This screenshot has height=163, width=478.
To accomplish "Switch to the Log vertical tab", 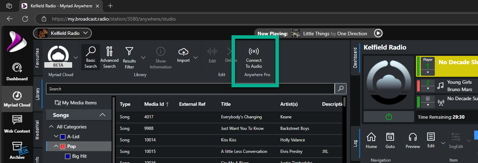I will click(355, 143).
